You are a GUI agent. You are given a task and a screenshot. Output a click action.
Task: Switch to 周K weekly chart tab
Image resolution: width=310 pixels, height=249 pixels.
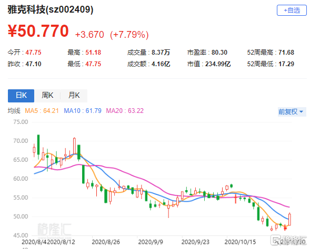(x=47, y=96)
